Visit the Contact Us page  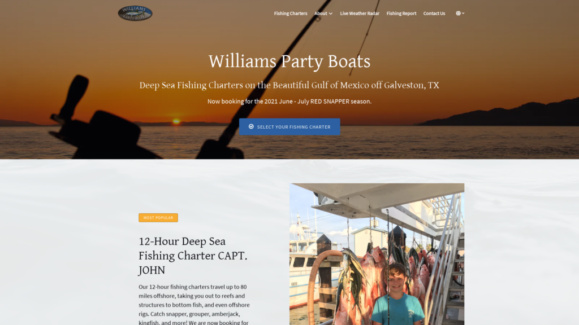click(434, 14)
